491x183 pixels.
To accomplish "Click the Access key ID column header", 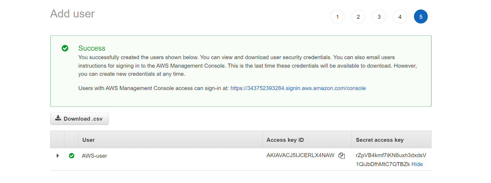I will click(285, 140).
